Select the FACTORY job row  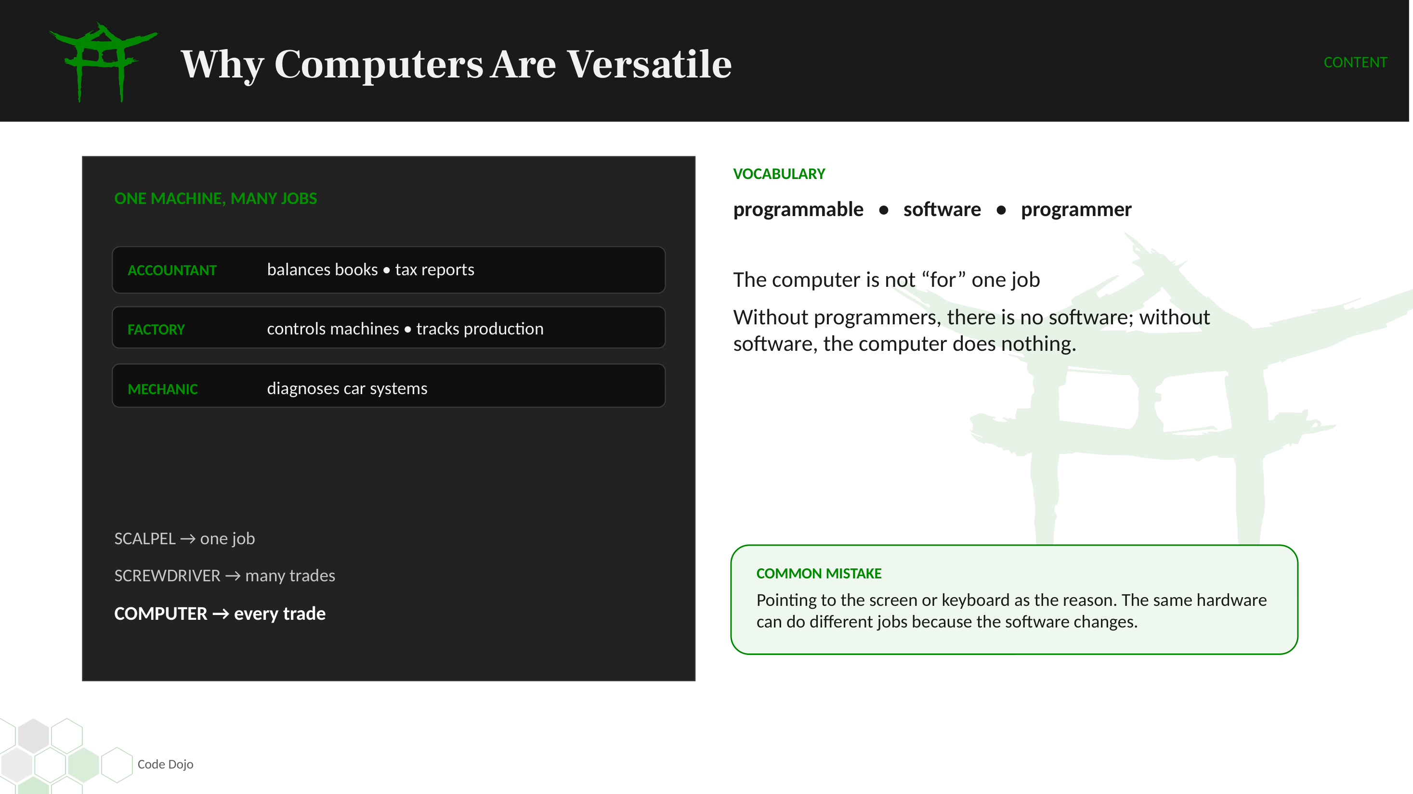(x=388, y=328)
